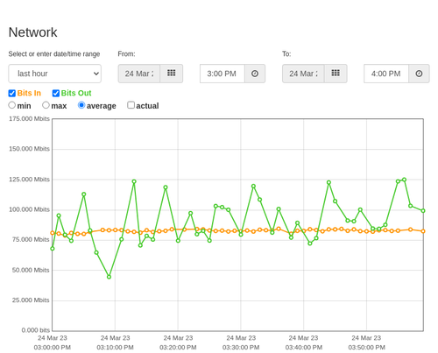This screenshot has height=353, width=438.
Task: Click the Bits Out label text
Action: pyautogui.click(x=76, y=93)
